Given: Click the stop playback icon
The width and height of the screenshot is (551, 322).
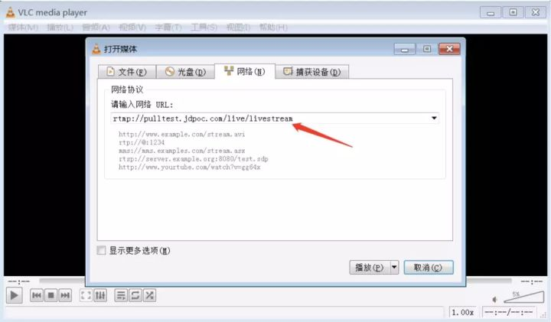Looking at the screenshot, I should [51, 295].
